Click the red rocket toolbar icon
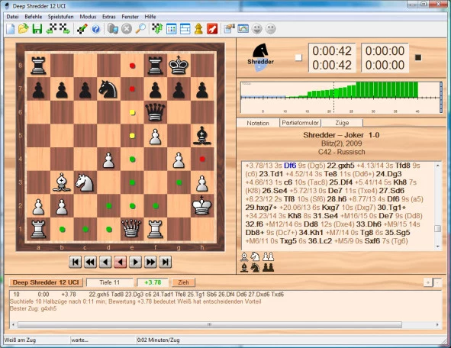Viewport: 451px width, 348px height. (212, 29)
